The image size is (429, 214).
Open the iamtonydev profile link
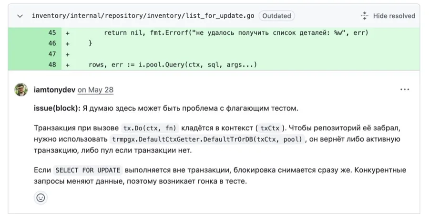(x=54, y=90)
